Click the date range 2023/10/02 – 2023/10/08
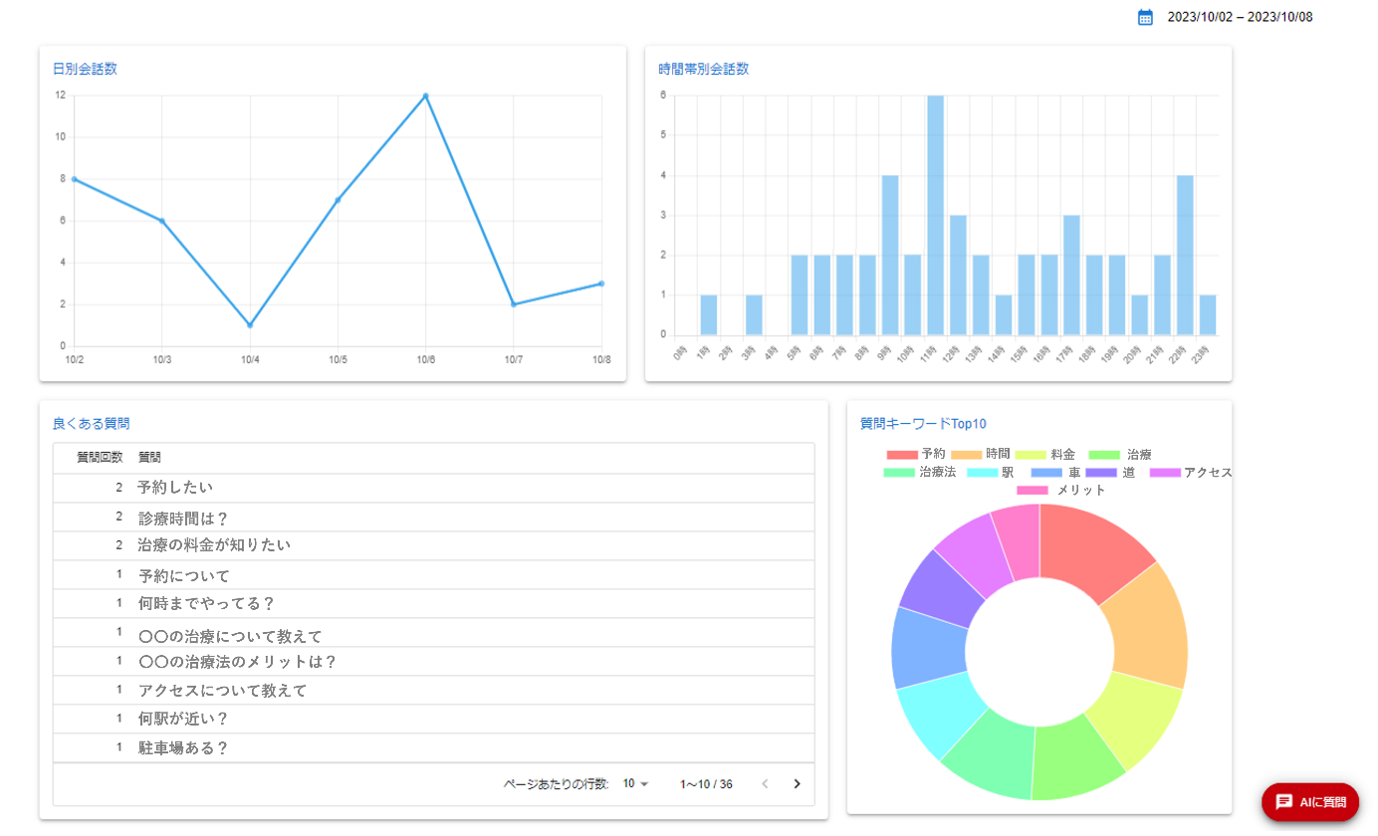This screenshot has height=836, width=1378. [1240, 17]
